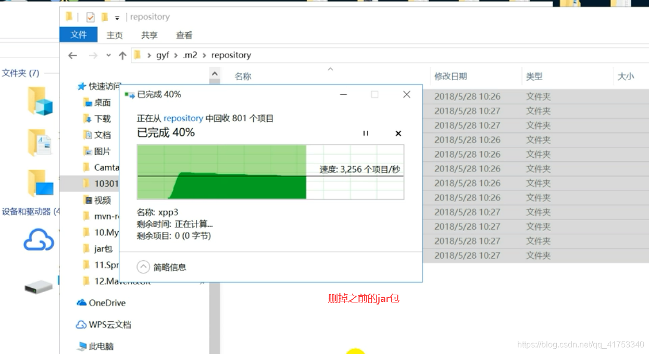Expand the 文件夹 (7) group header
Viewport: 649px width, 354px height.
(x=21, y=73)
